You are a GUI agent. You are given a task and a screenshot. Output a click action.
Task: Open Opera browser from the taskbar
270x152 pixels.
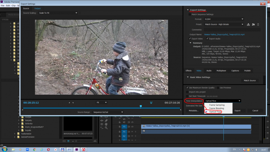[48, 149]
